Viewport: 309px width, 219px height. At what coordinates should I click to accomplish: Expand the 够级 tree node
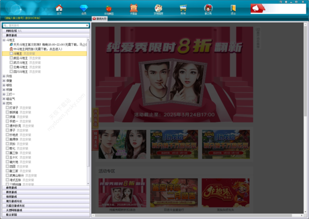click(x=4, y=85)
